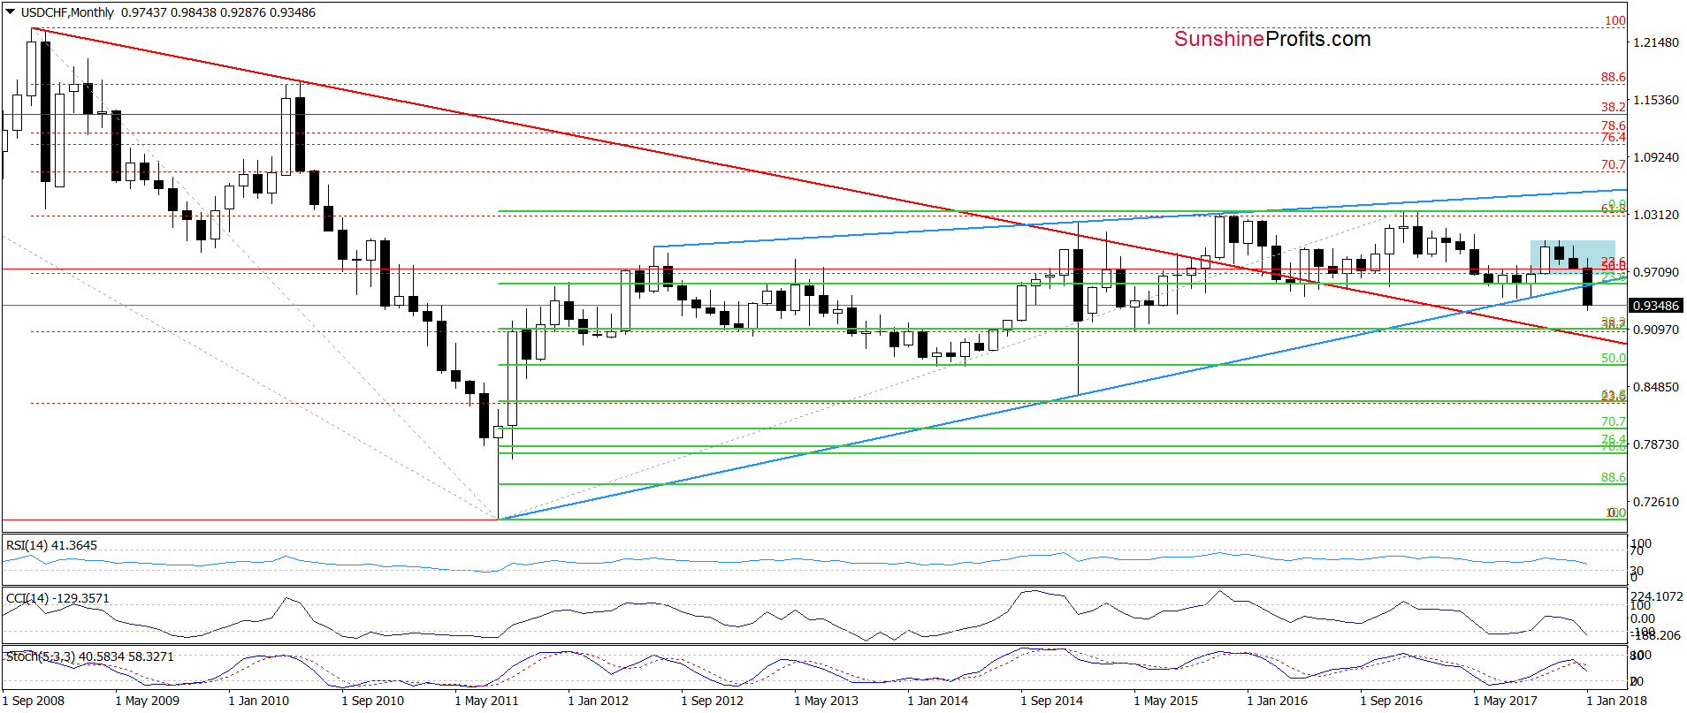Click the 1 Jan 2012 date label

pos(599,701)
